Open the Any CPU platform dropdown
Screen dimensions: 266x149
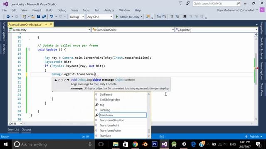[99, 17]
